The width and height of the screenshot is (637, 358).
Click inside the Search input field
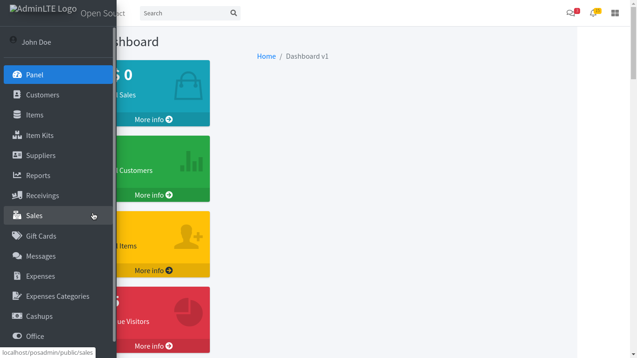184,13
